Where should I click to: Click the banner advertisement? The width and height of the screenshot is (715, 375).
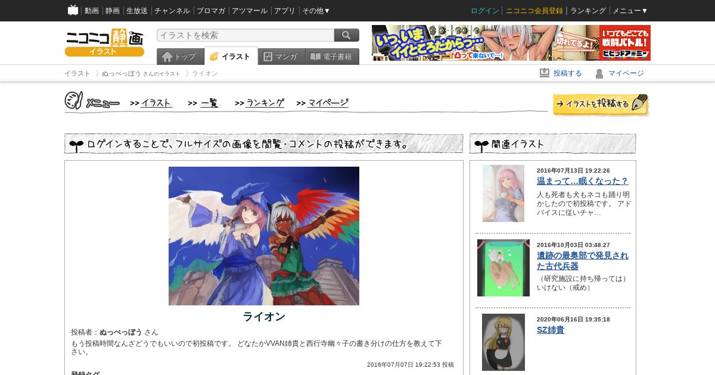click(511, 43)
